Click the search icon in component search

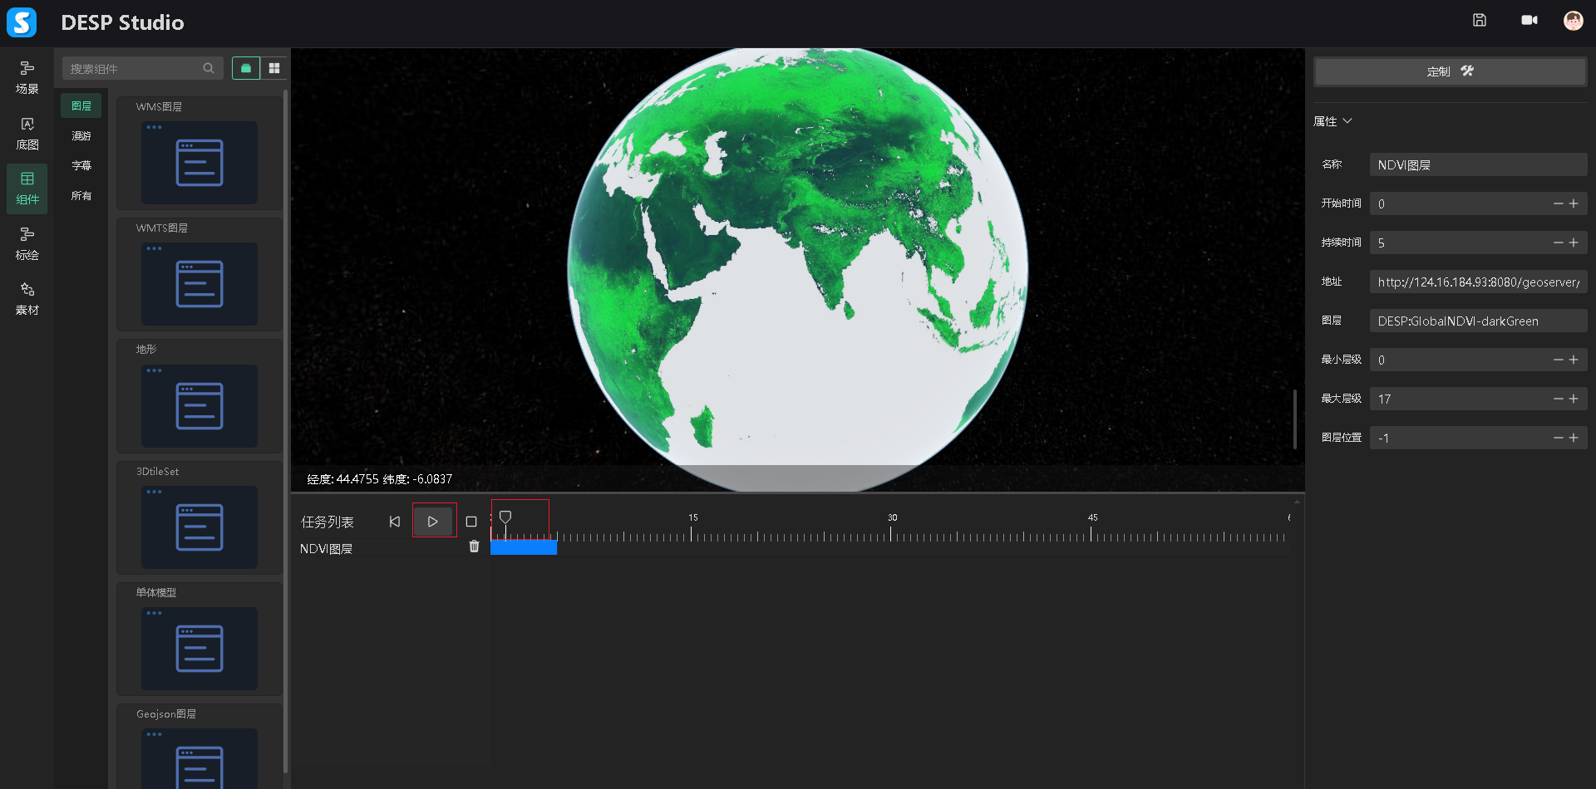pos(209,68)
